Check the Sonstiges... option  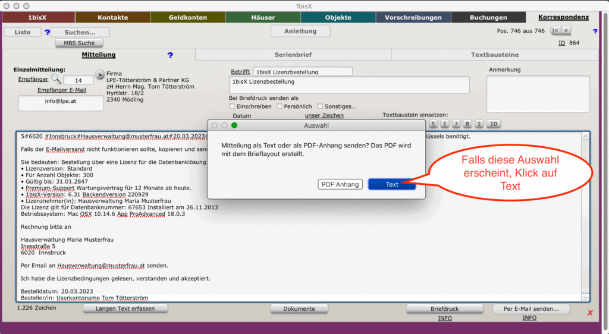321,106
